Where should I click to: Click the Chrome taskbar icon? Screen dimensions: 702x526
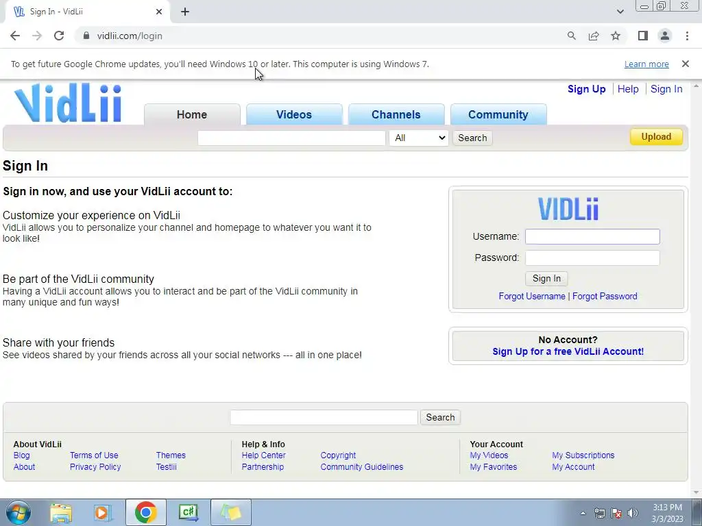click(x=145, y=512)
